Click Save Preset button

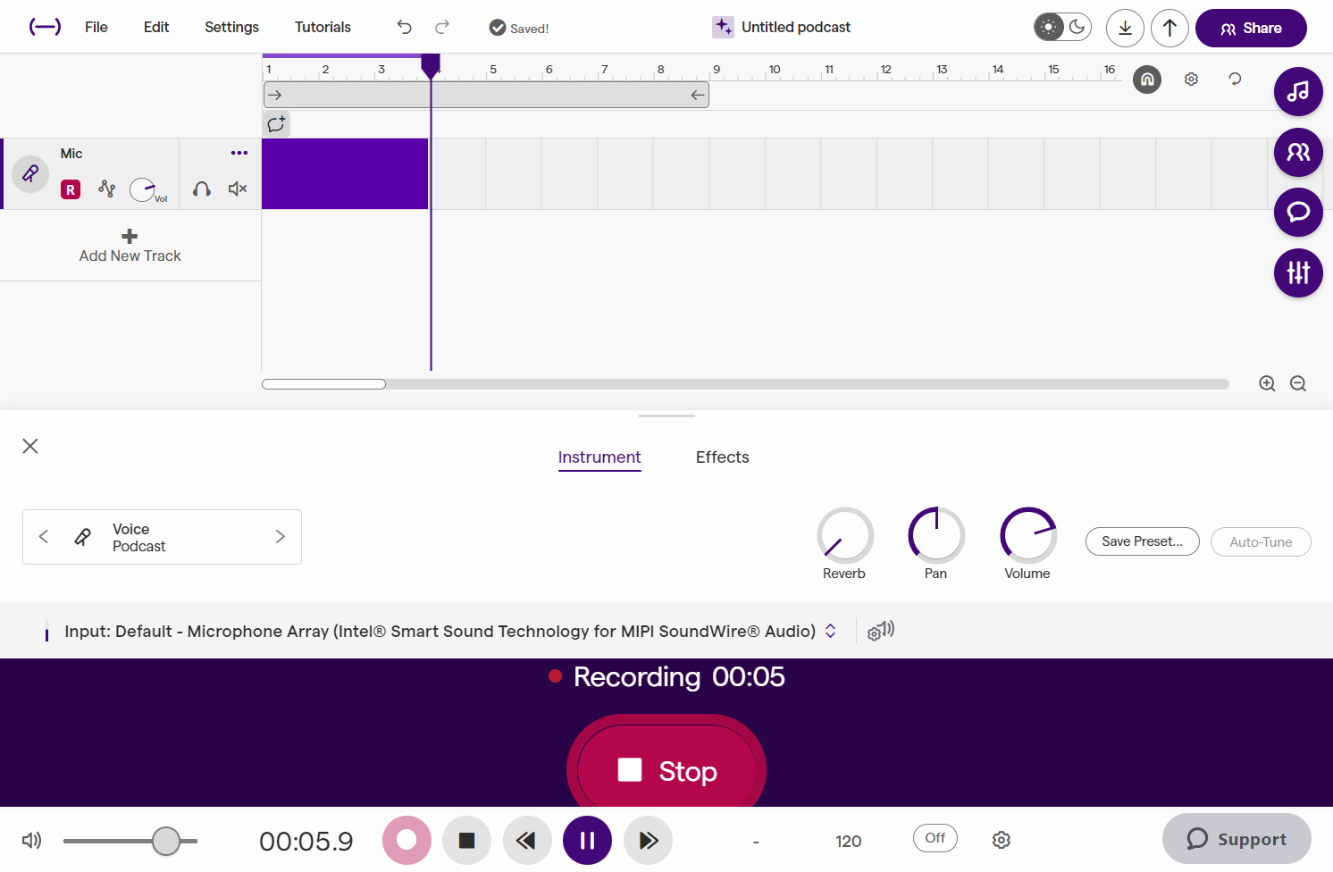(x=1143, y=541)
